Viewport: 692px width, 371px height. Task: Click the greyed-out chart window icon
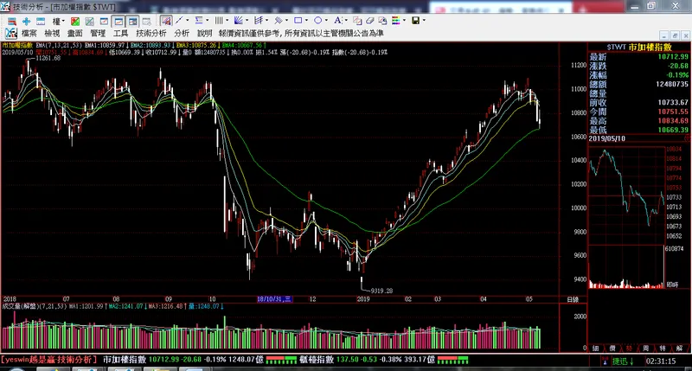click(146, 21)
